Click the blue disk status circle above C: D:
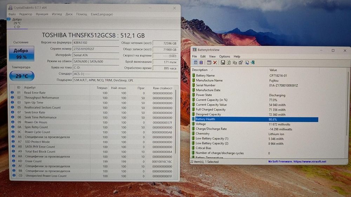 [x=9, y=19]
